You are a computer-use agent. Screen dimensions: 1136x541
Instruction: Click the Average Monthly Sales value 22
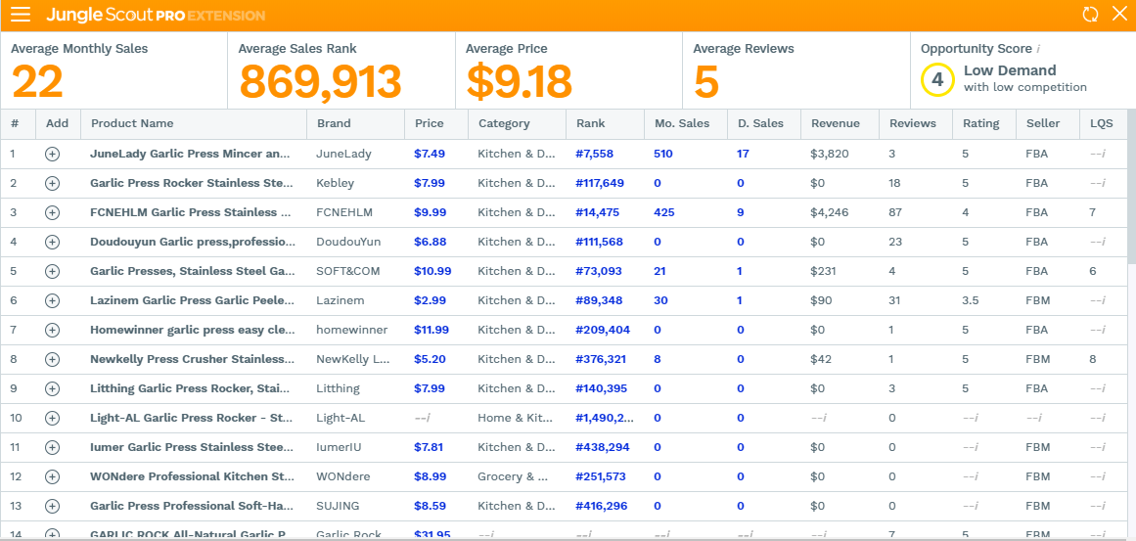(37, 81)
